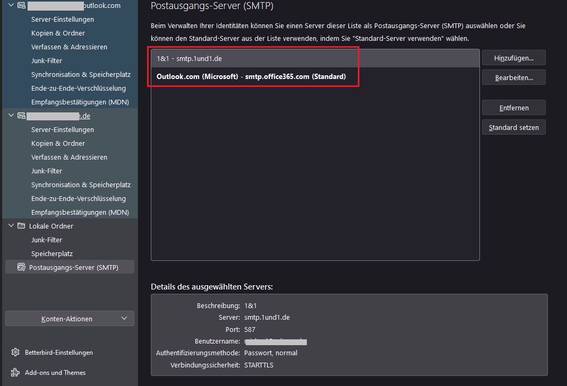The image size is (567, 386).
Task: Open Junk-Filter under the .de account
Action: 47,171
